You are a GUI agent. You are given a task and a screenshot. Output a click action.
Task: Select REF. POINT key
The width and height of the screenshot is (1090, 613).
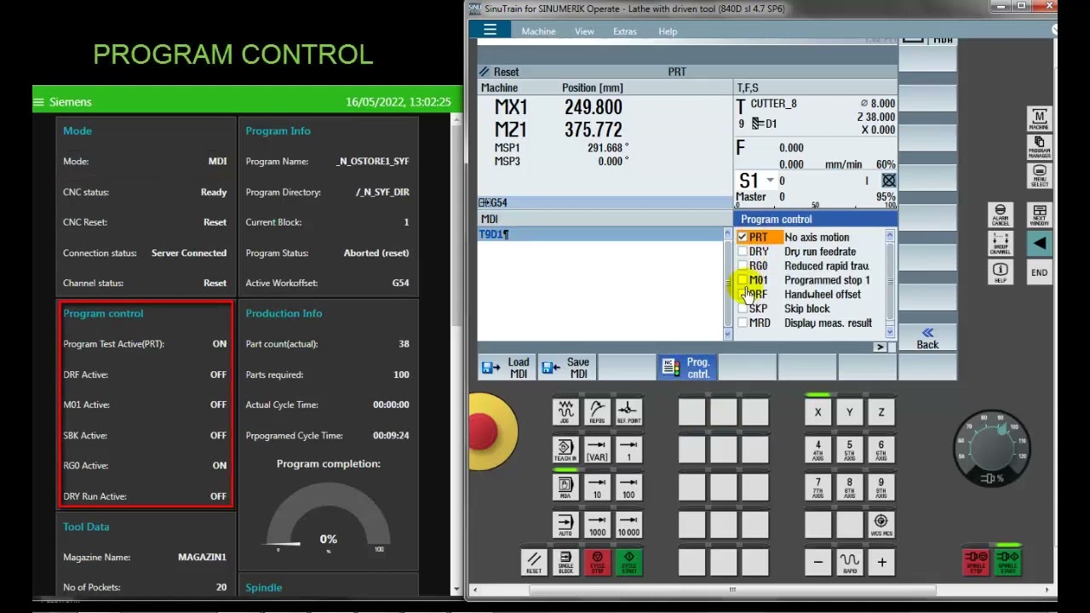[628, 412]
